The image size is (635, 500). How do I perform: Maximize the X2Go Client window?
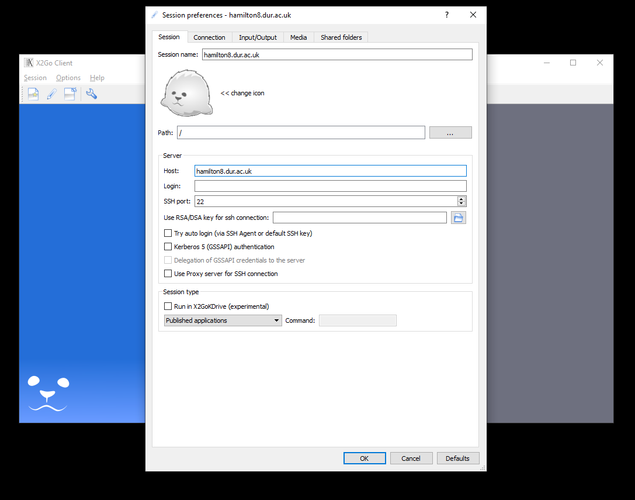coord(573,63)
